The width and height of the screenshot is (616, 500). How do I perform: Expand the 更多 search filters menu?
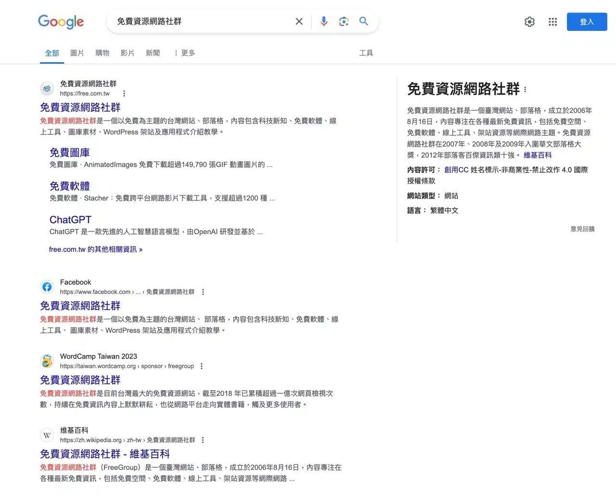pyautogui.click(x=184, y=53)
